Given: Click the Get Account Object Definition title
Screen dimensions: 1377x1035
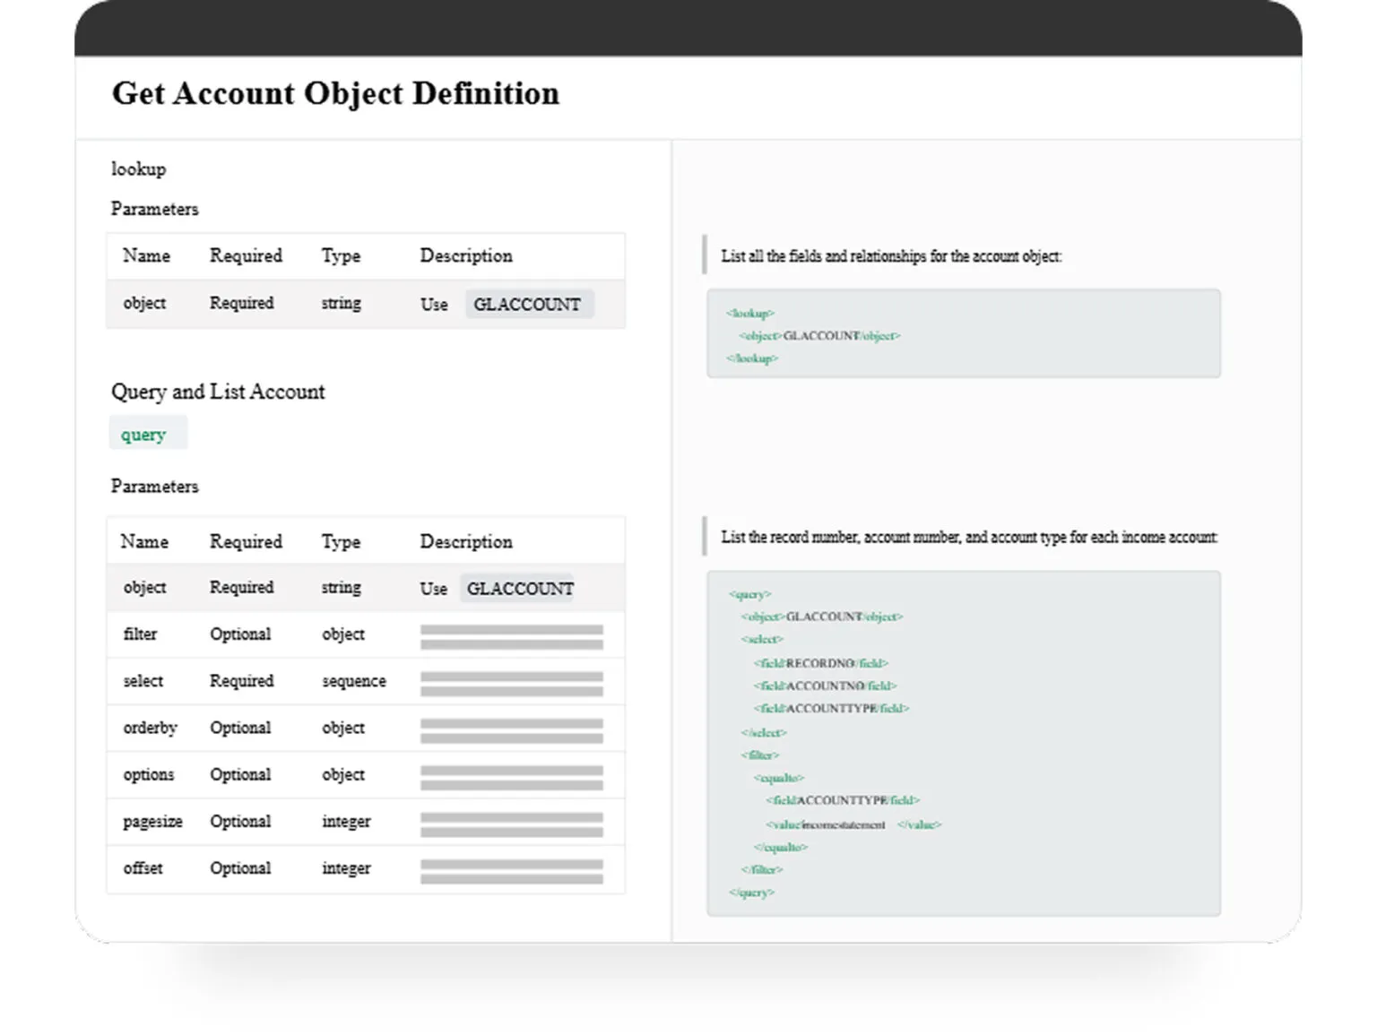Looking at the screenshot, I should (x=336, y=93).
